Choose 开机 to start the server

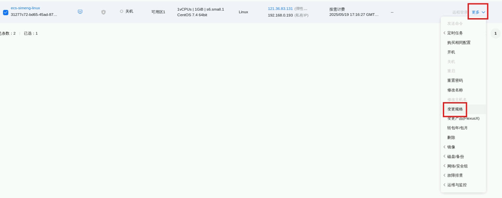(x=451, y=52)
